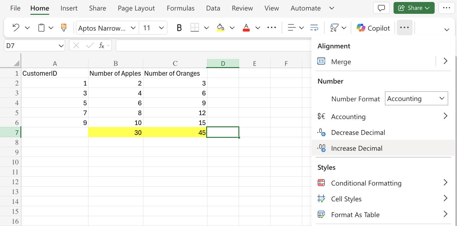Click the red font color swatch

click(246, 28)
